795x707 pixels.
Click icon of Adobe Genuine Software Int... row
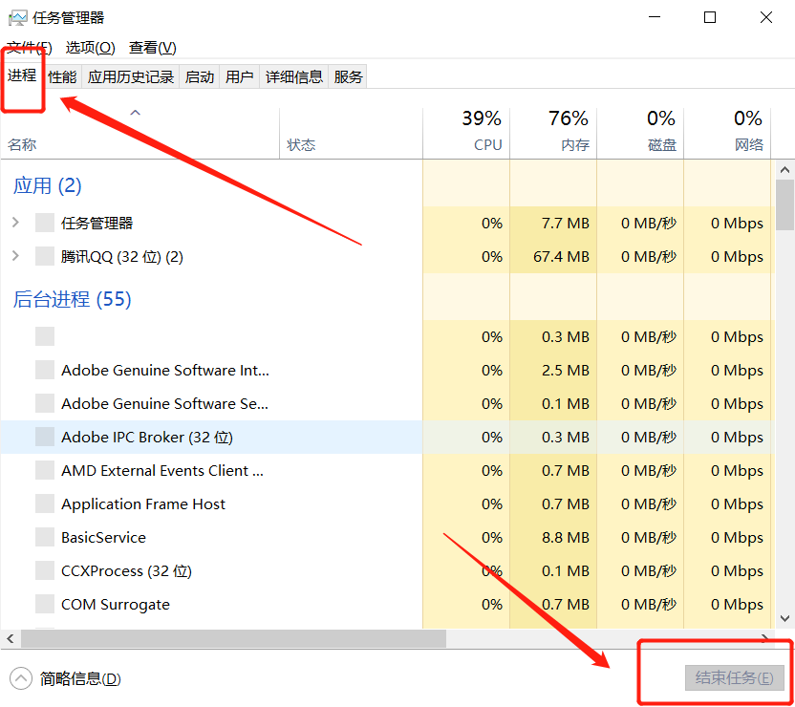click(45, 370)
